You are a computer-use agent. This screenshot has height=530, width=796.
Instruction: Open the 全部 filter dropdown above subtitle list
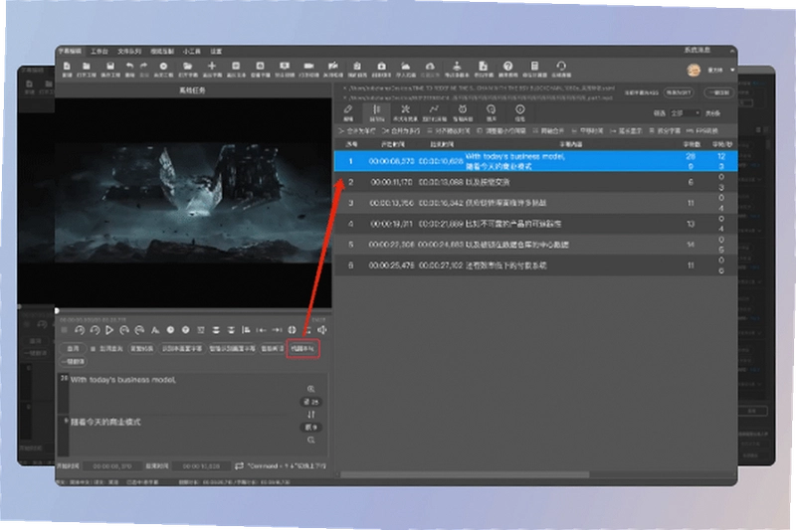pos(685,113)
